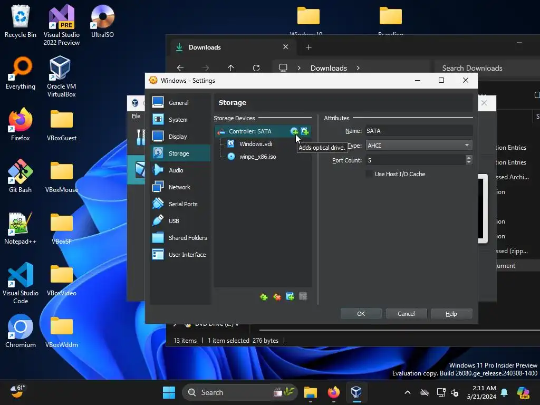Click the taskbar Search box
The height and width of the screenshot is (405, 540).
click(x=240, y=392)
